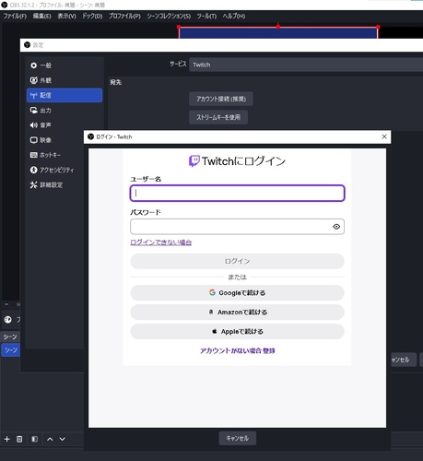Viewport: 423px width, 461px height.
Task: Focus the パスワード input field
Action: [x=237, y=227]
